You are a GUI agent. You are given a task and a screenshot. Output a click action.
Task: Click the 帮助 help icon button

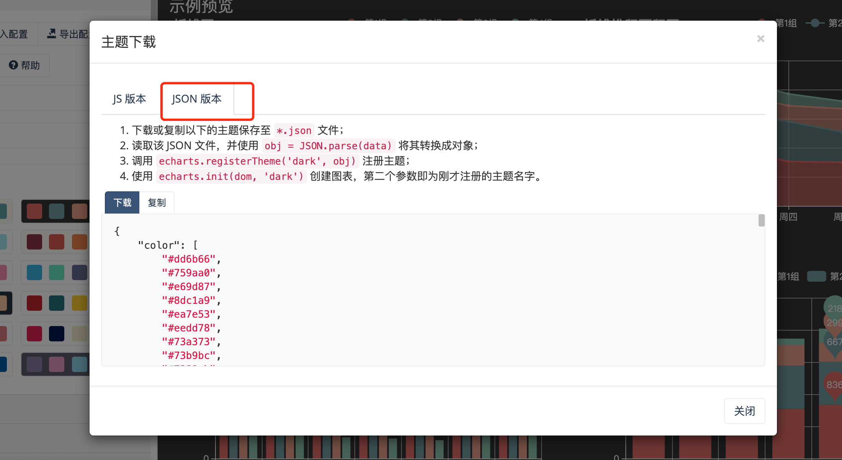point(24,65)
